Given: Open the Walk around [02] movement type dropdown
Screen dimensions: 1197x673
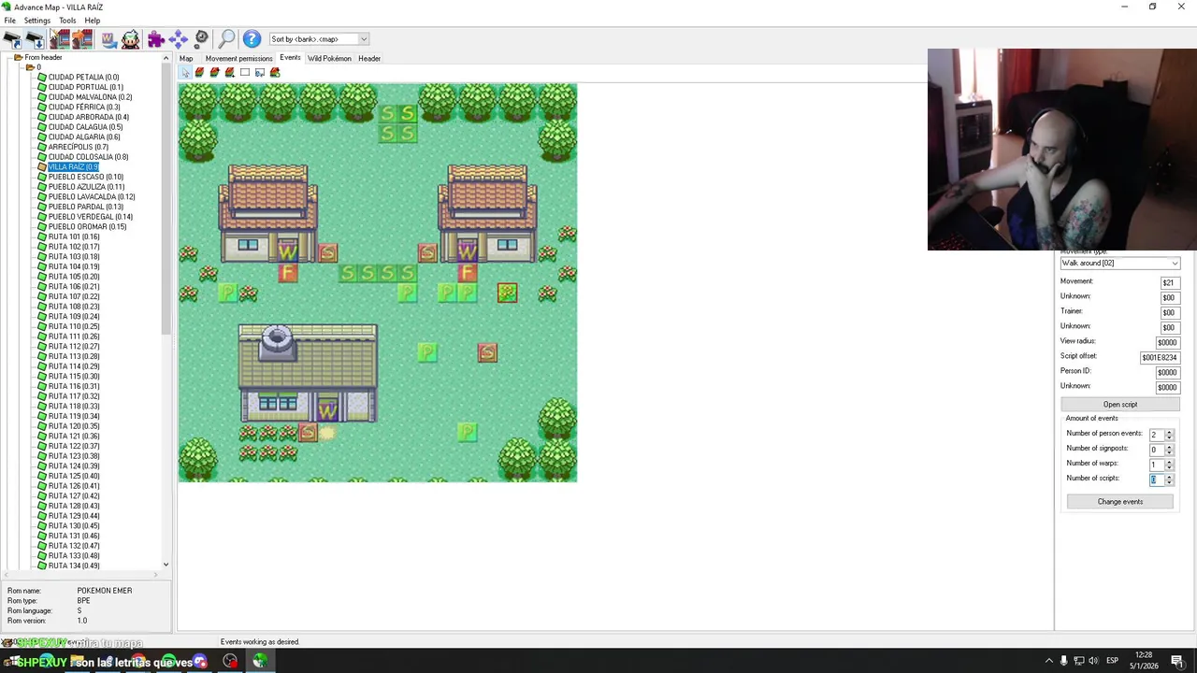Looking at the screenshot, I should pyautogui.click(x=1119, y=264).
